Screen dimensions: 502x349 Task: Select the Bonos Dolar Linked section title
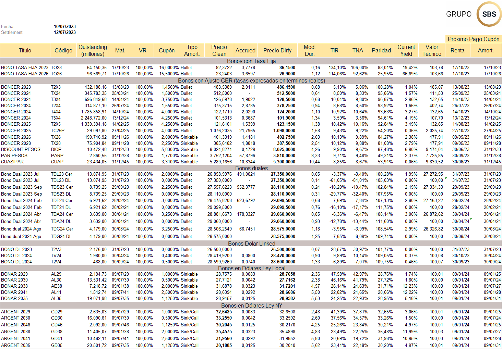tap(251, 244)
